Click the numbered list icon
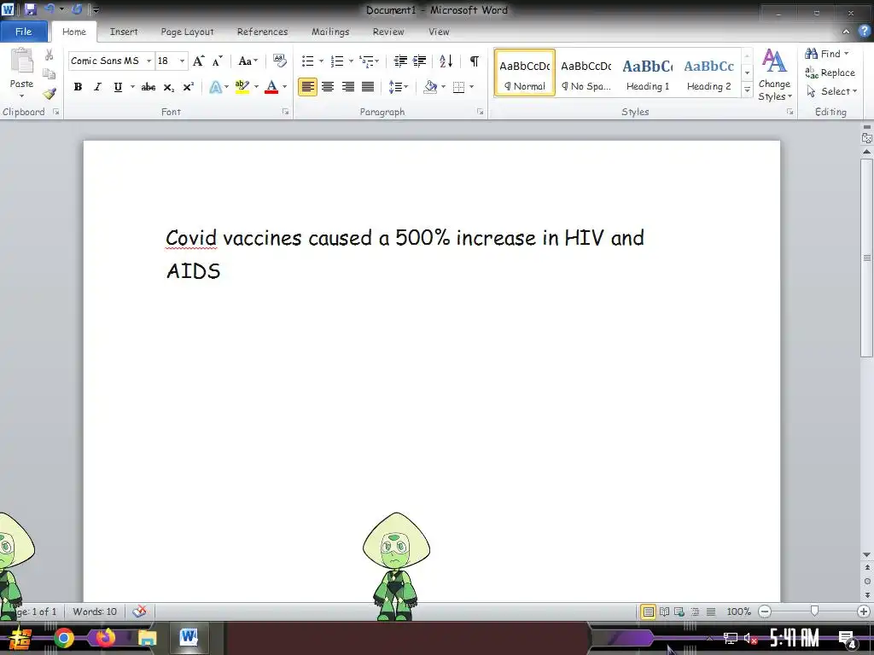The height and width of the screenshot is (655, 874). (x=337, y=61)
